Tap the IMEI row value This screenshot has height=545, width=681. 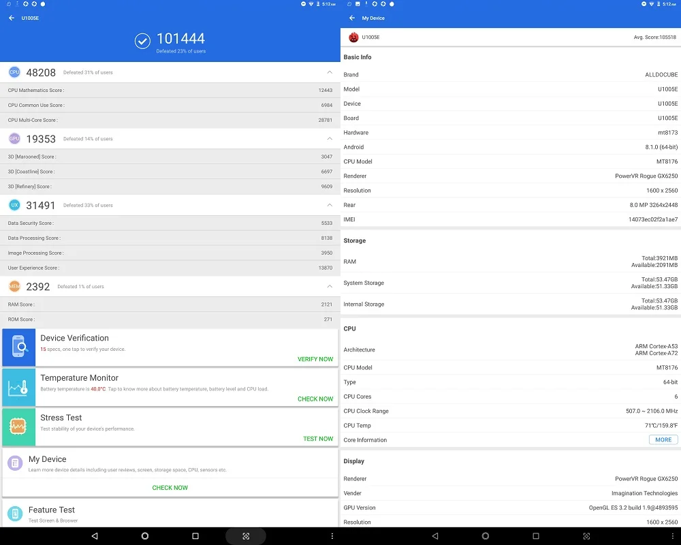coord(653,219)
